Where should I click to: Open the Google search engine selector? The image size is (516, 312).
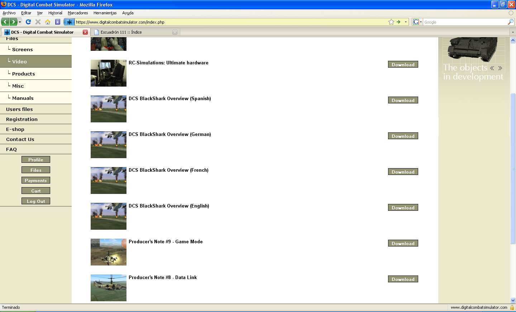pos(417,22)
